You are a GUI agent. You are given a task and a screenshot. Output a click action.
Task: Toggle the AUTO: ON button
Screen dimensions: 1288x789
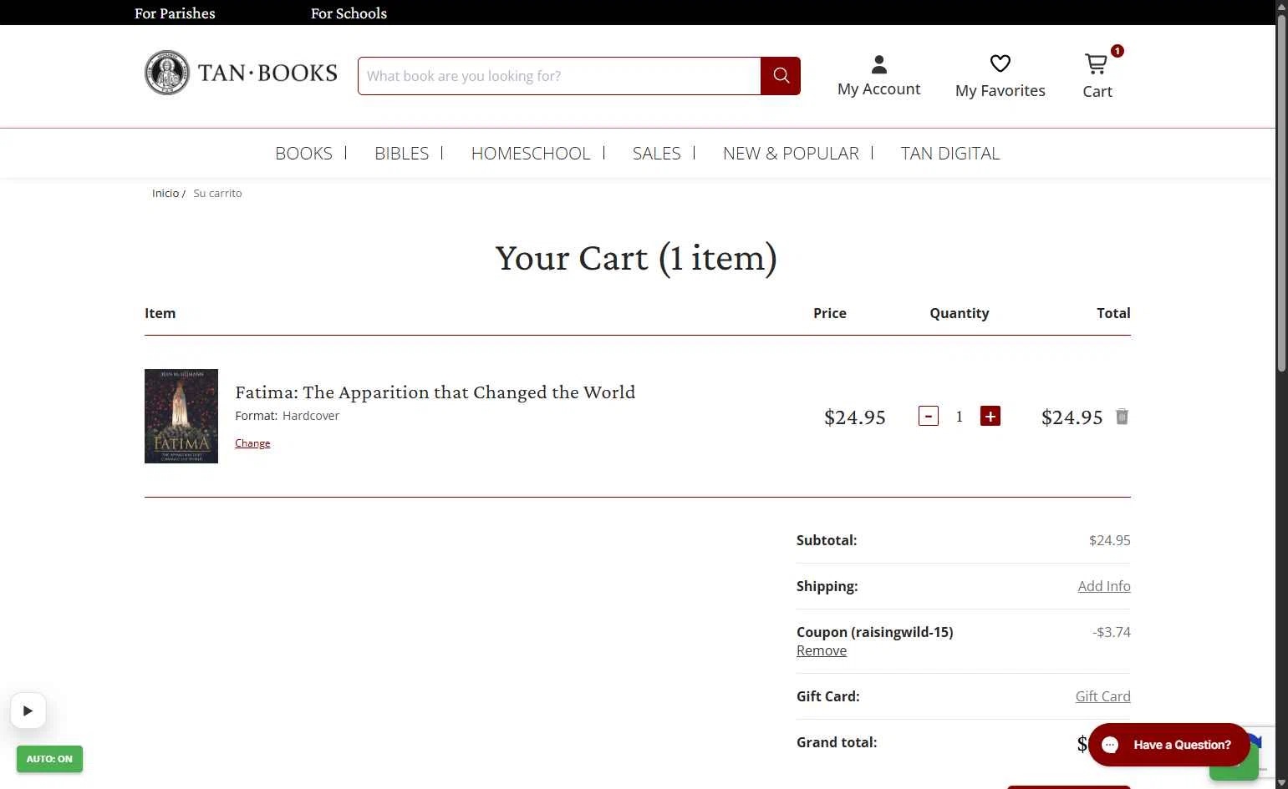(49, 759)
